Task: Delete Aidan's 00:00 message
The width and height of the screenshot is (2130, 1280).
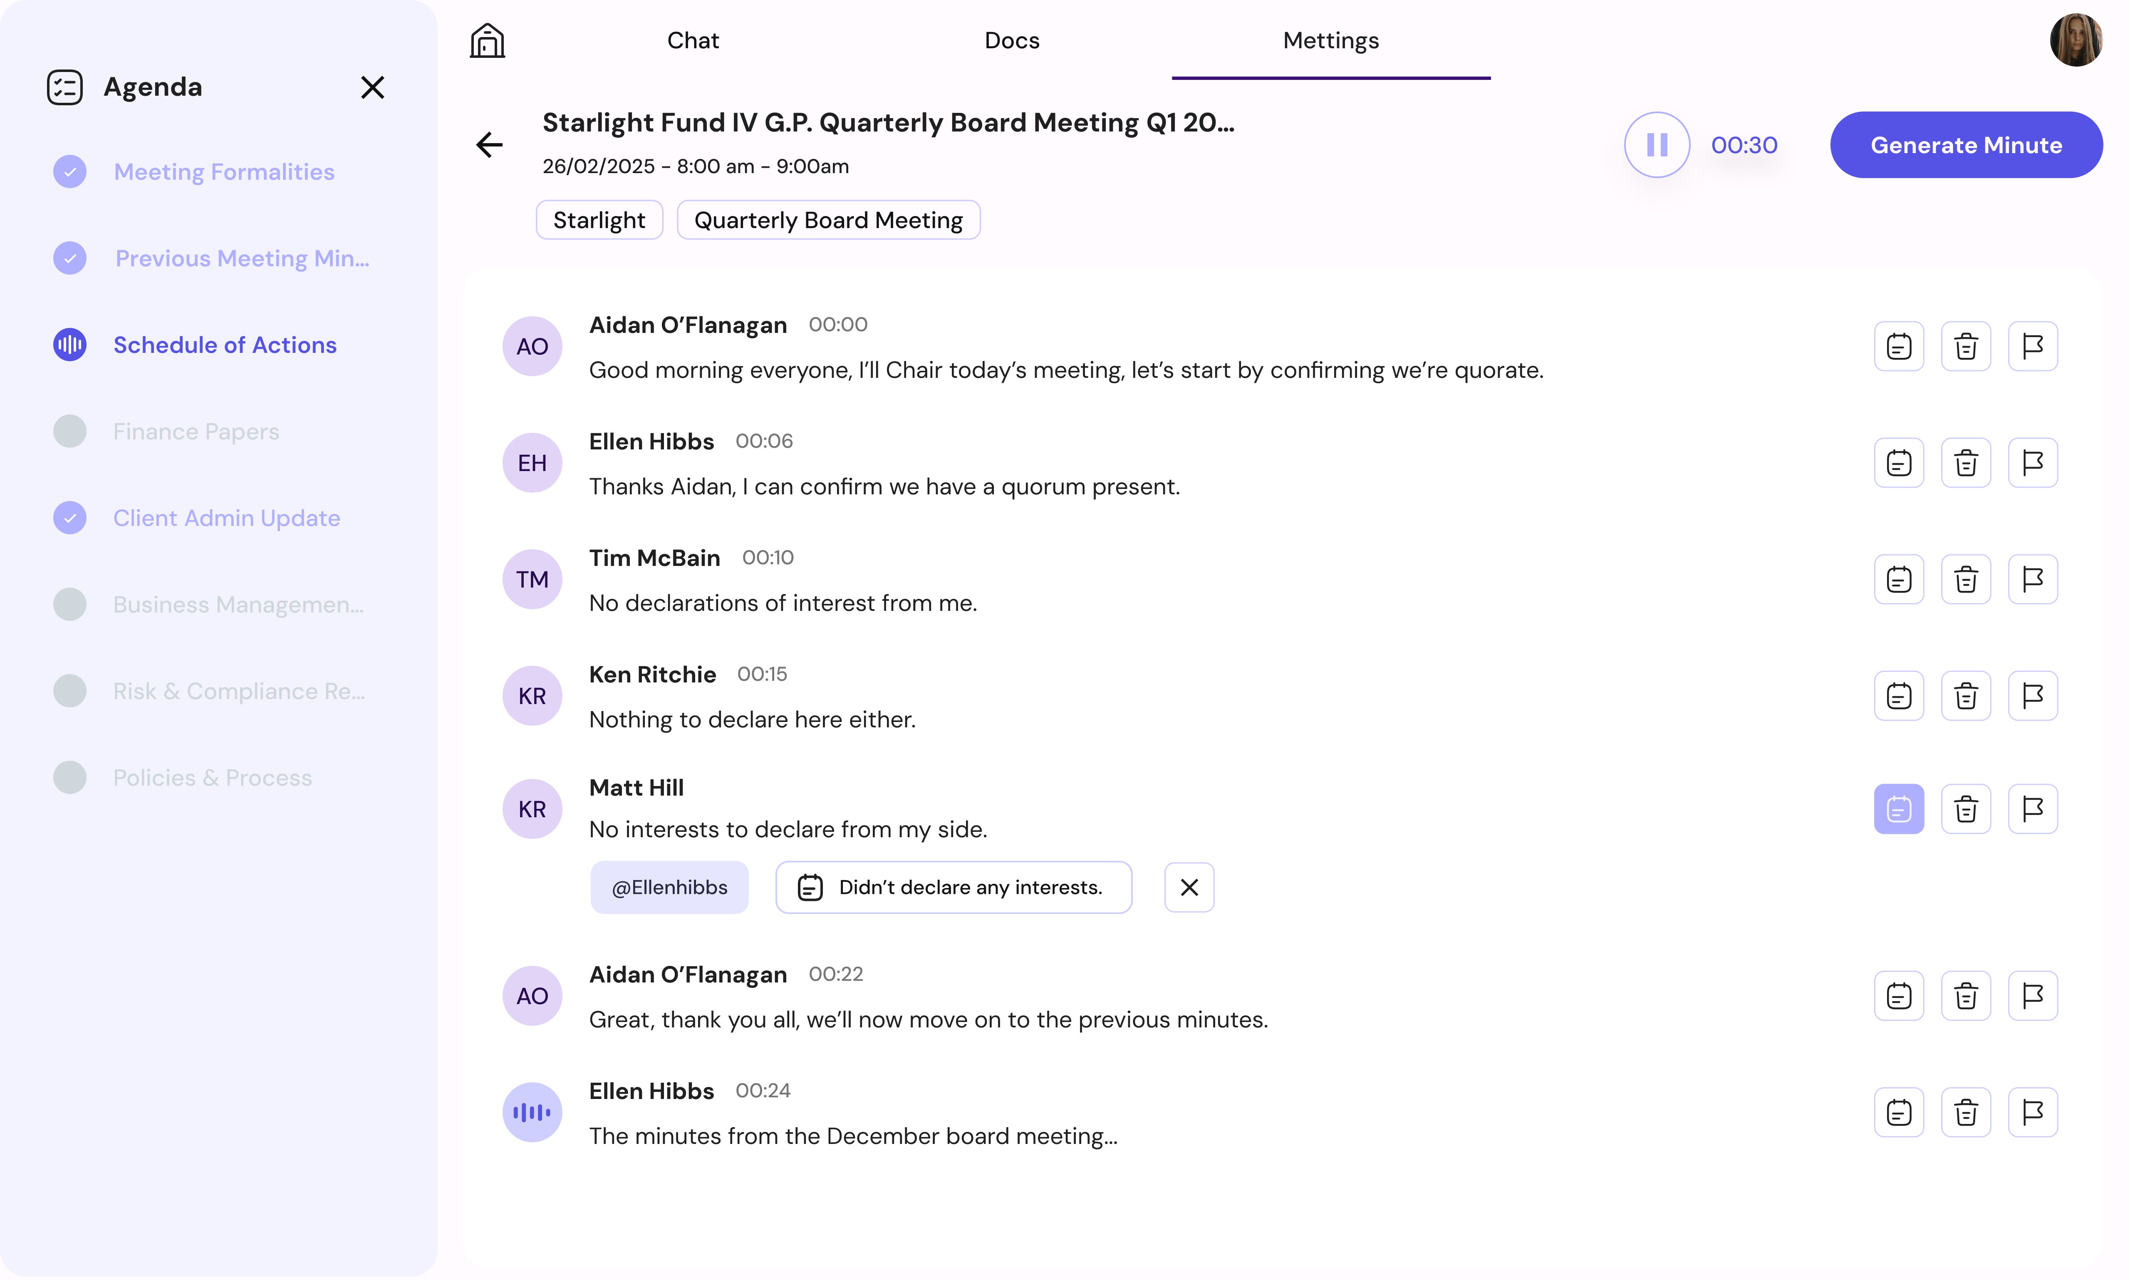Action: [x=1966, y=347]
